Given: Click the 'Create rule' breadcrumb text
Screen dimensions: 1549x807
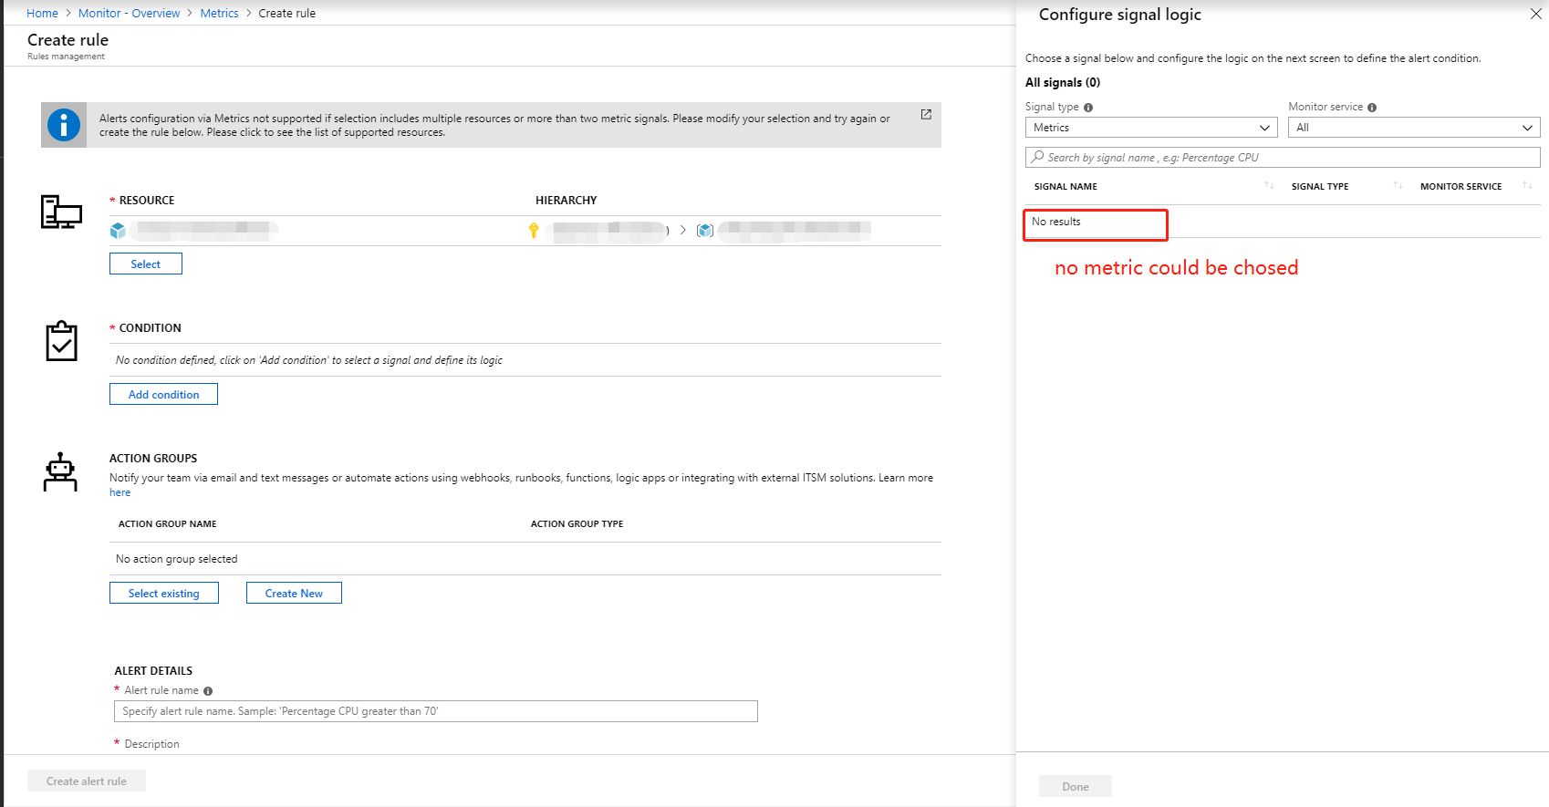Looking at the screenshot, I should coord(287,14).
